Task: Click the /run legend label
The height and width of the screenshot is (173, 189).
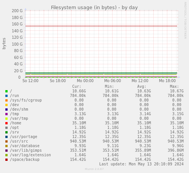Action: pos(14,95)
